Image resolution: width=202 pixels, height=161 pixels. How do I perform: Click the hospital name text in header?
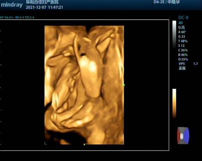[x=42, y=2]
